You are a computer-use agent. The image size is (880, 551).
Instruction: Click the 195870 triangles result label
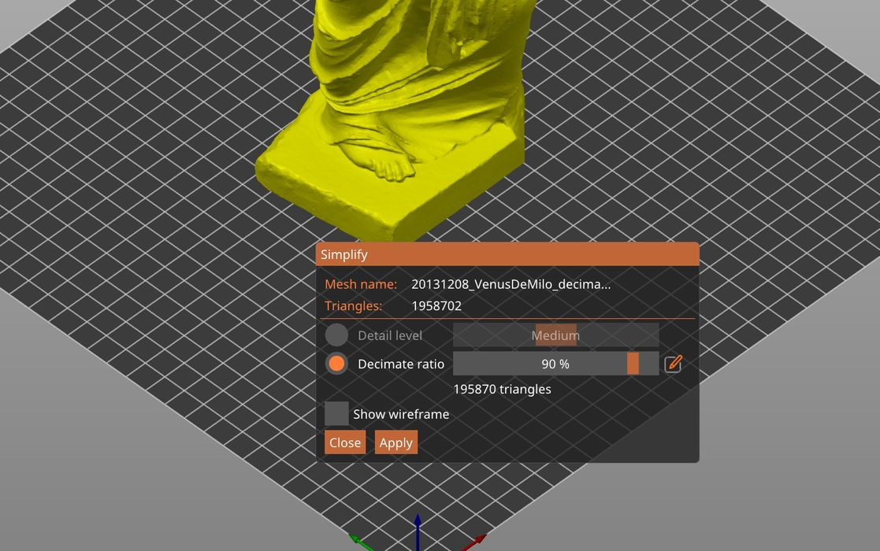pos(502,389)
